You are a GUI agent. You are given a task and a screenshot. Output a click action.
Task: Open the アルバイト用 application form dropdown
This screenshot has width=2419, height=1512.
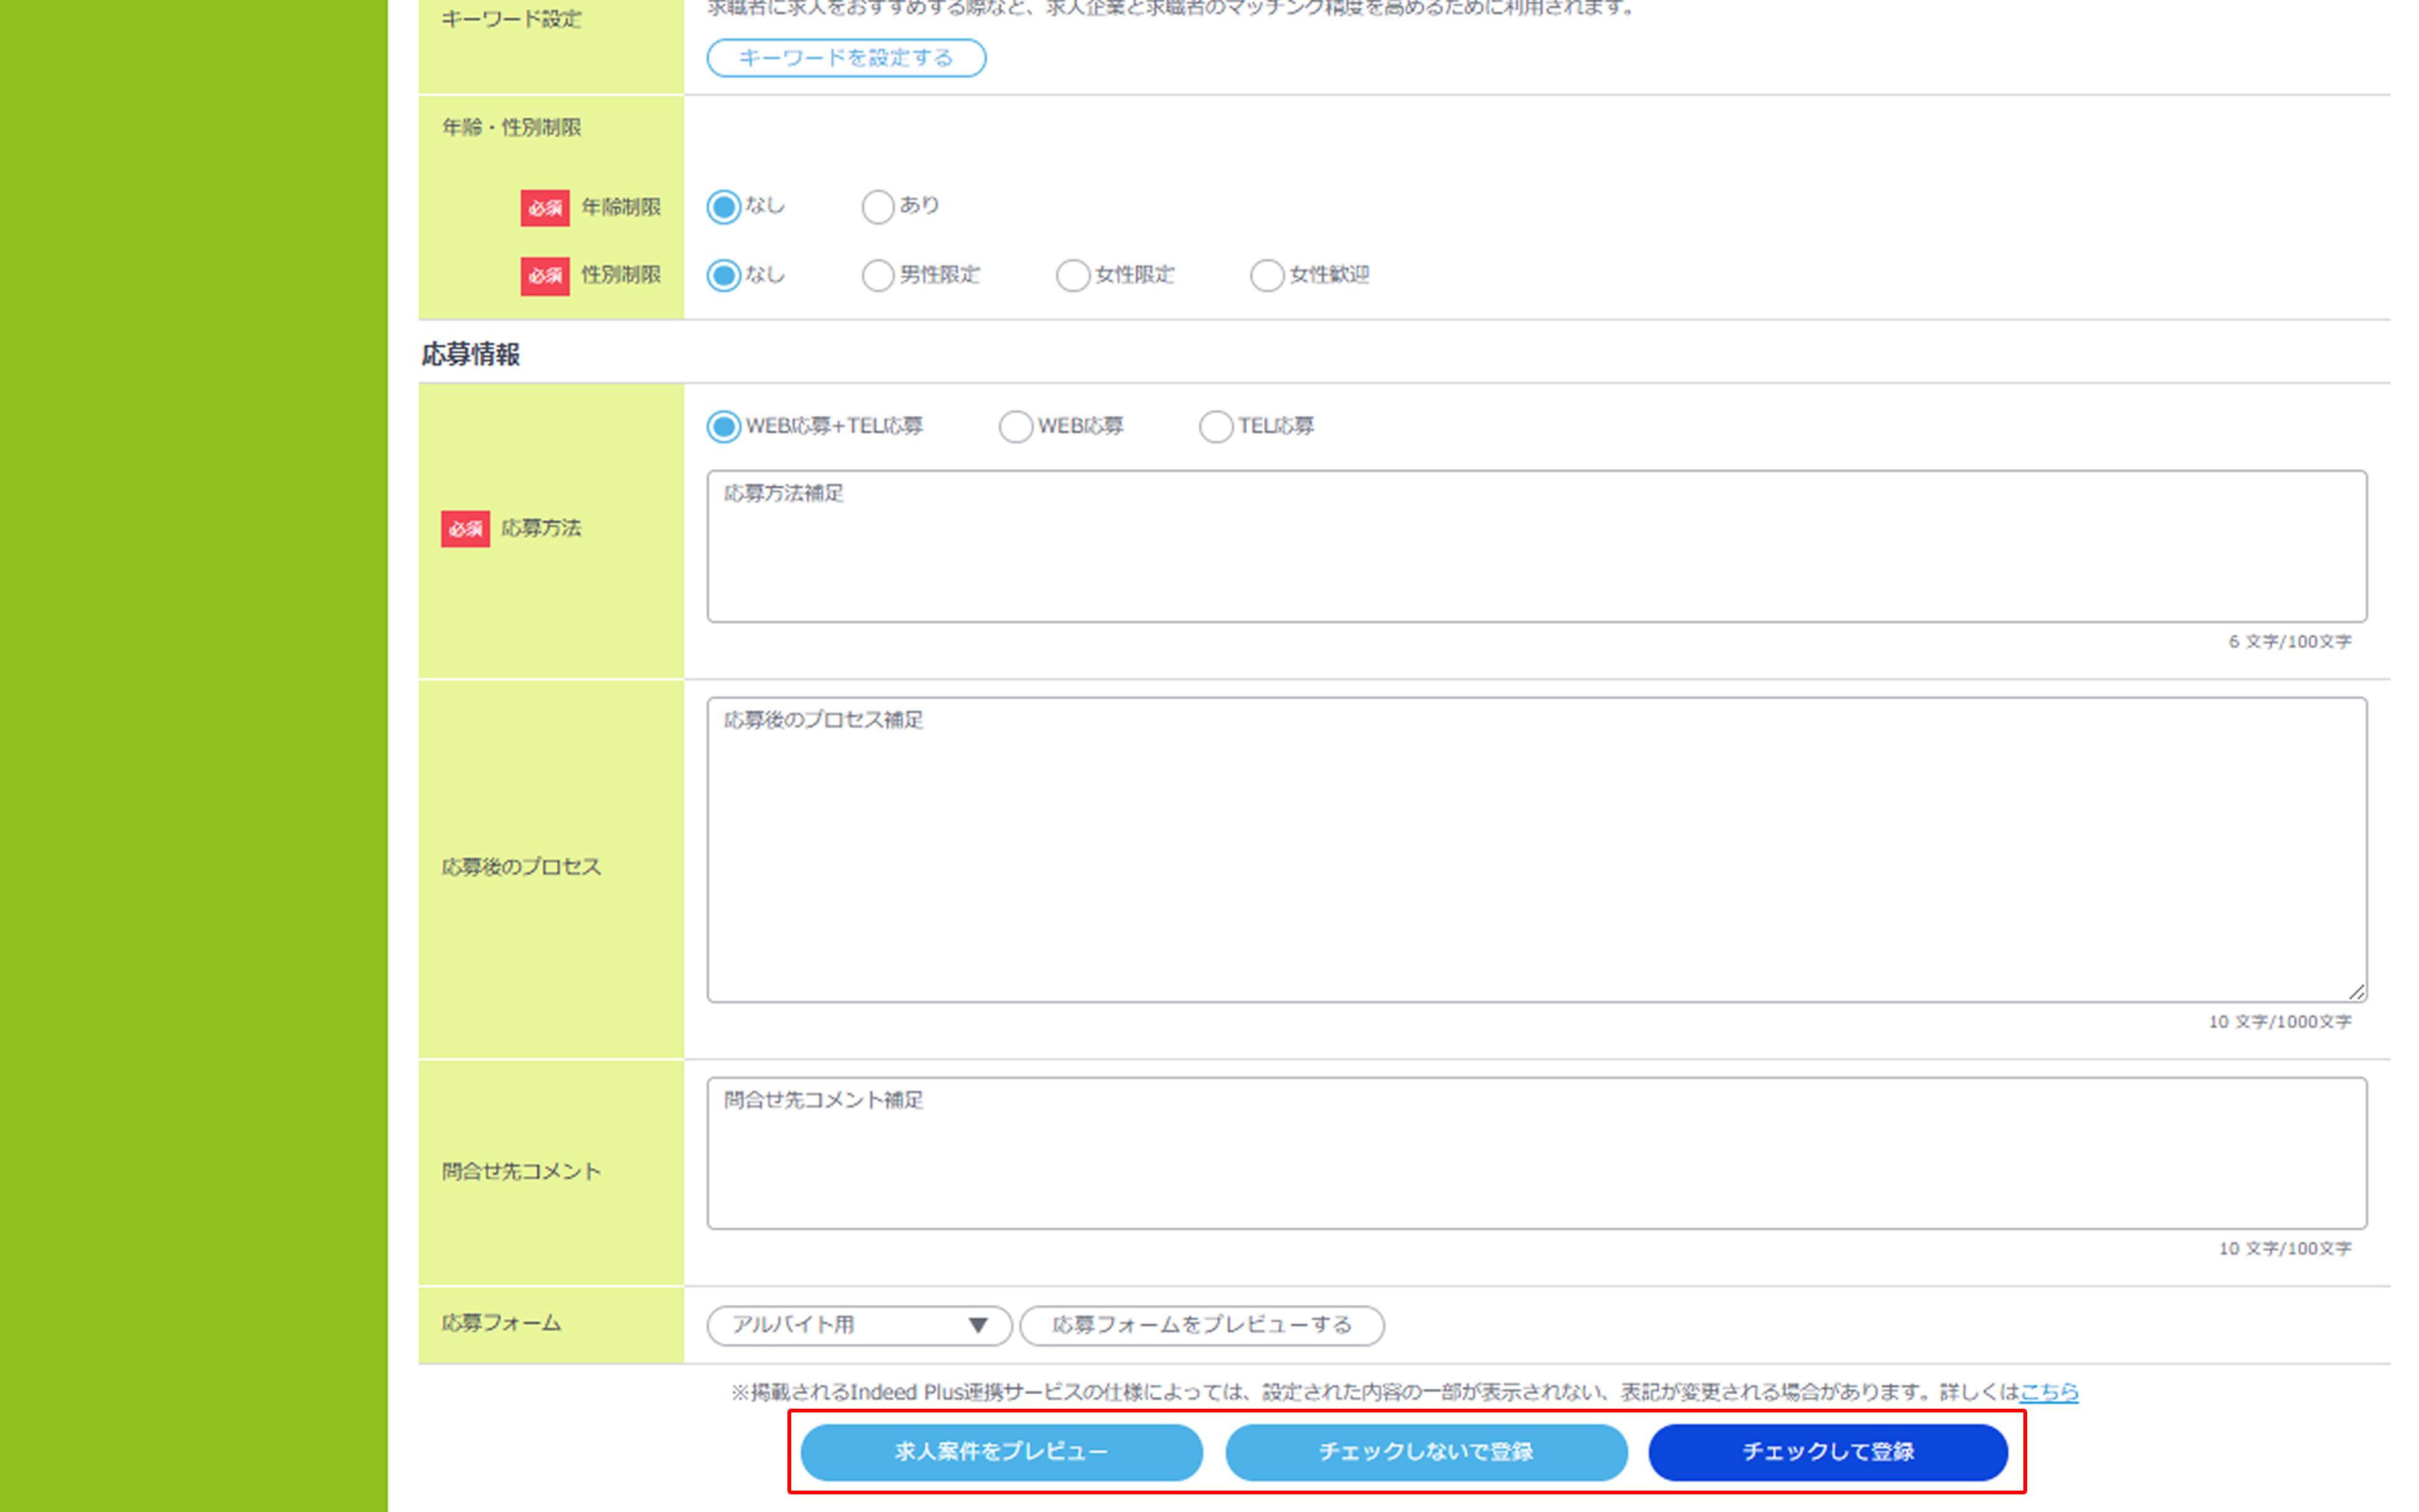[x=845, y=1325]
